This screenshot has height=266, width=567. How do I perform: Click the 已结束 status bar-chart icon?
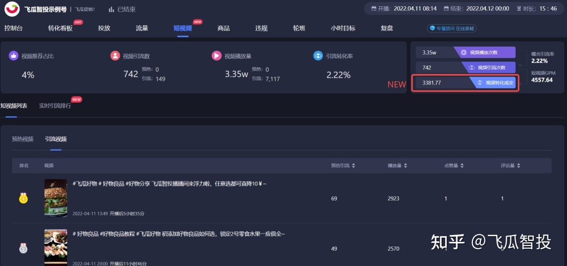coord(111,9)
